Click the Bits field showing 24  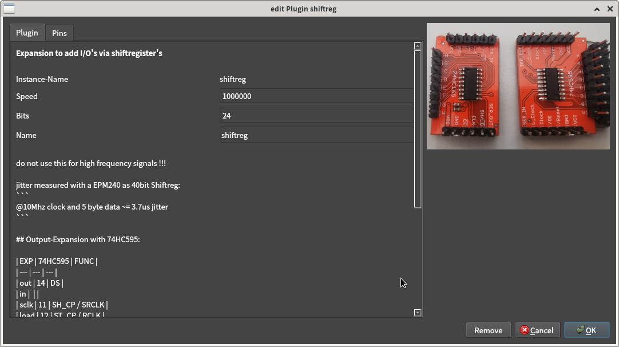(x=316, y=116)
